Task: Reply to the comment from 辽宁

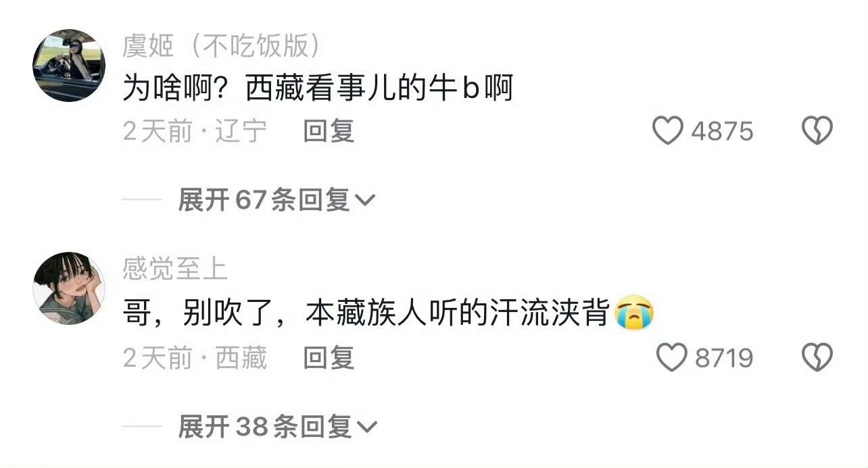Action: (329, 131)
